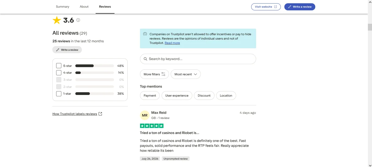Click the 'Top mentions' heading
This screenshot has height=167, width=372.
tap(151, 87)
